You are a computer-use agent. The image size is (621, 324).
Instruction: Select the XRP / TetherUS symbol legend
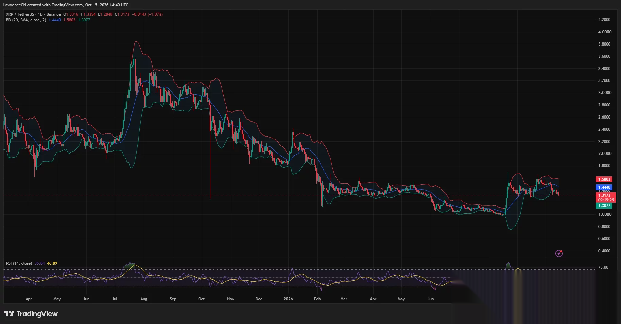pos(33,14)
